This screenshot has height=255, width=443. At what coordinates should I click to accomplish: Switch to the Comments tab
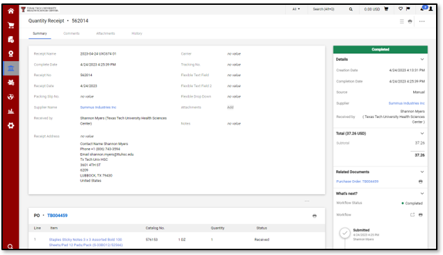point(72,33)
